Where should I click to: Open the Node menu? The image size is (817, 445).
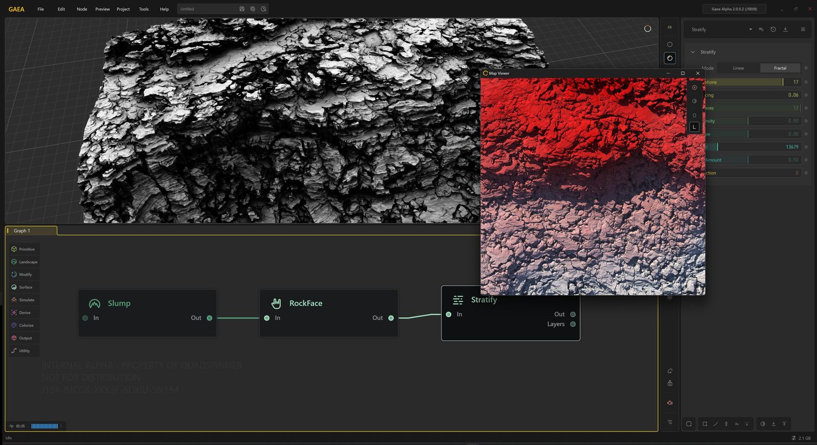point(82,9)
